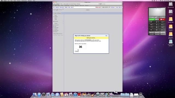
Task: Switch to Account tab in dialer
Action: click(x=163, y=34)
